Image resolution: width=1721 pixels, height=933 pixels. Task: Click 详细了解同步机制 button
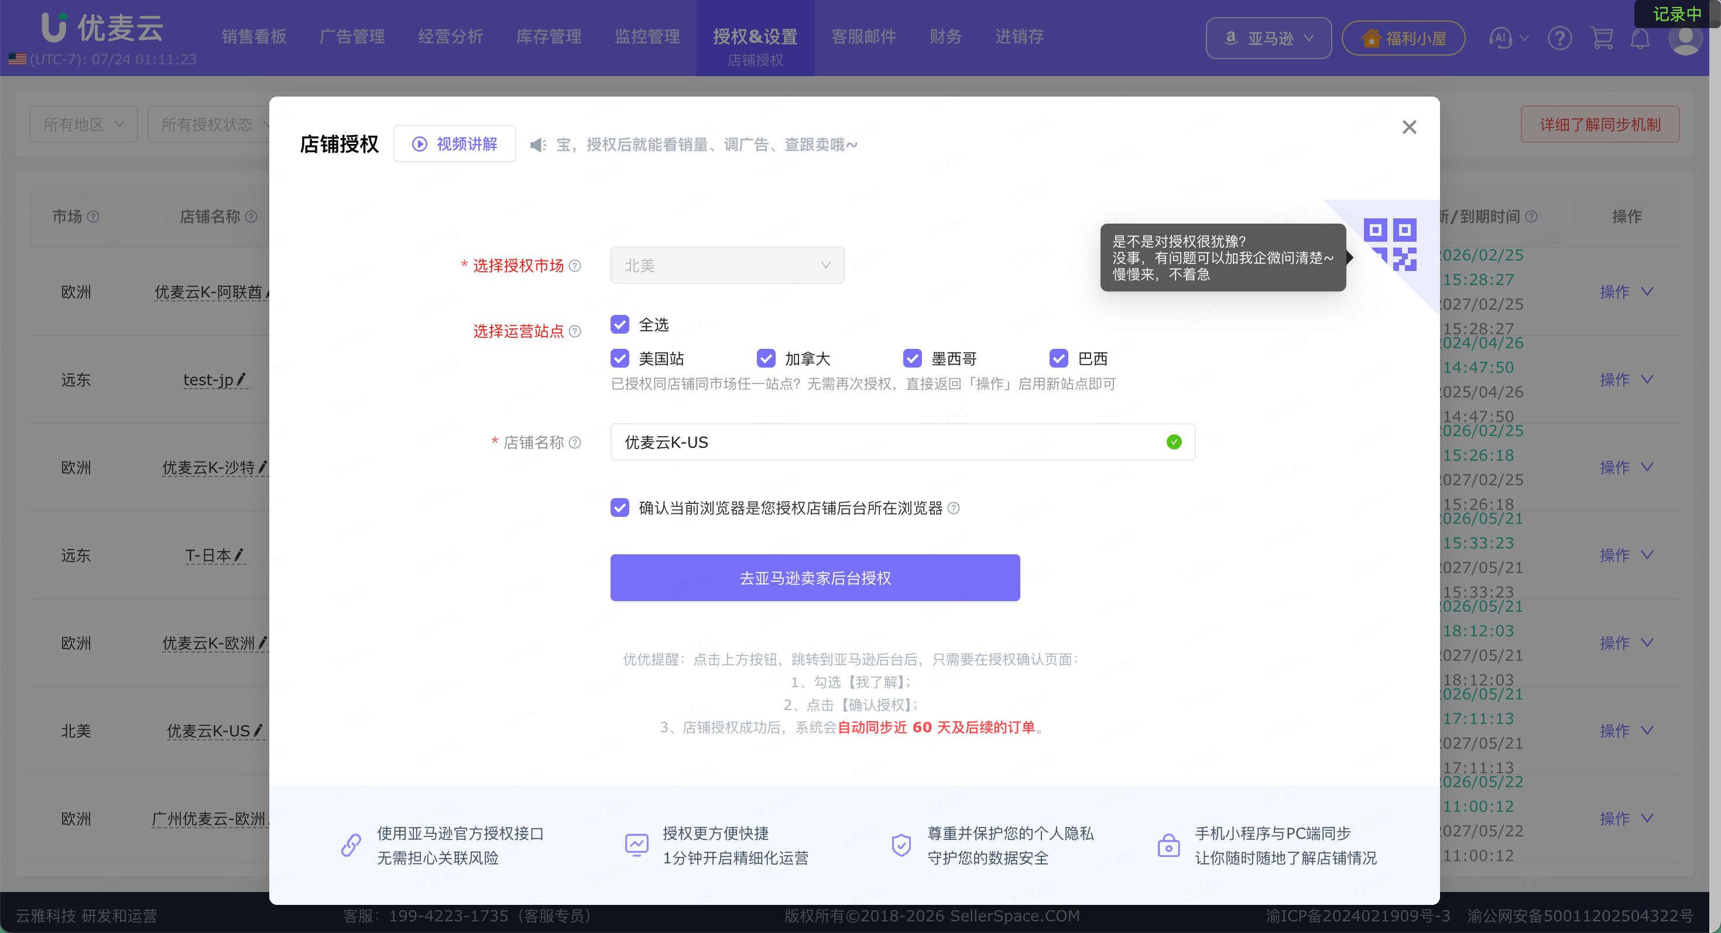click(1600, 124)
